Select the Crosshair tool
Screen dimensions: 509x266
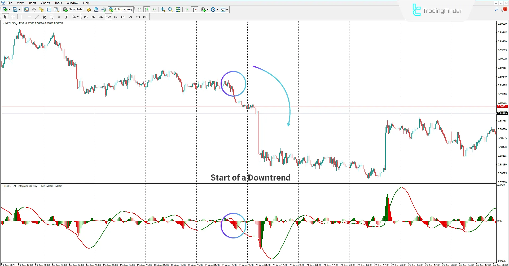tap(13, 16)
